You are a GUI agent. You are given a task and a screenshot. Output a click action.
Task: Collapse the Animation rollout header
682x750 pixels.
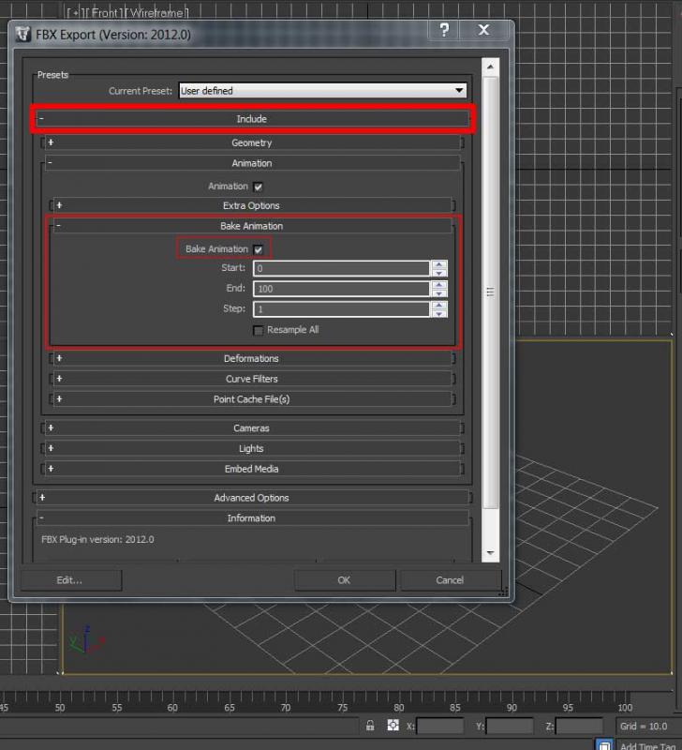(x=252, y=163)
